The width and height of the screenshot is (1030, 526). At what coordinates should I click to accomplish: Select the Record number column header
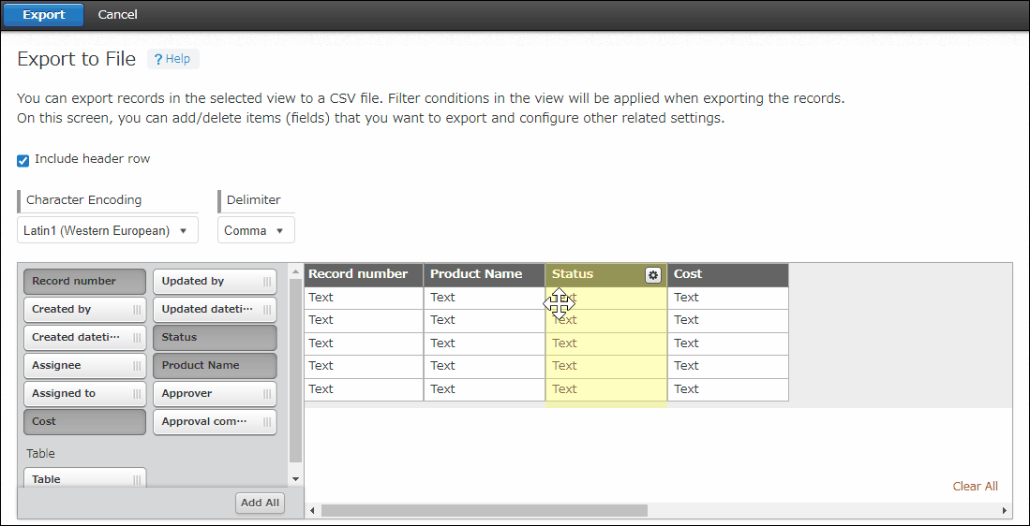click(x=363, y=274)
